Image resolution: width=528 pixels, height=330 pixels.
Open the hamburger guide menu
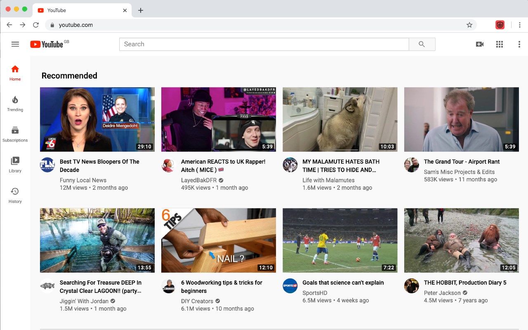coord(15,44)
